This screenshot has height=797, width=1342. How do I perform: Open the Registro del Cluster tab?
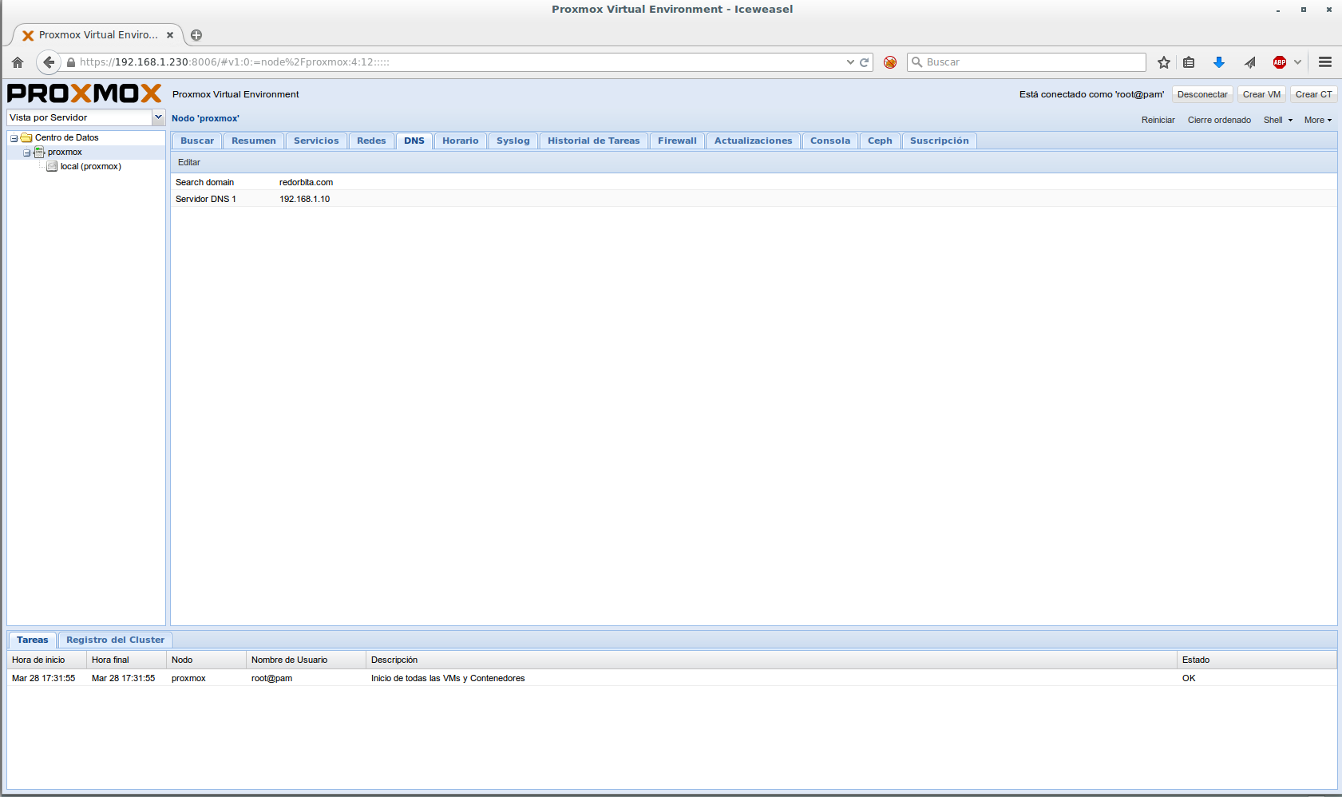click(115, 640)
